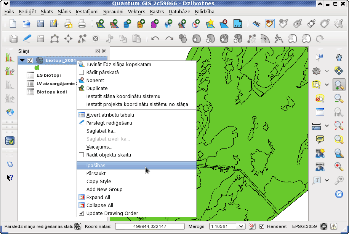The height and width of the screenshot is (234, 349).
Task: Click the warning messages triangle icon
Action: click(333, 226)
